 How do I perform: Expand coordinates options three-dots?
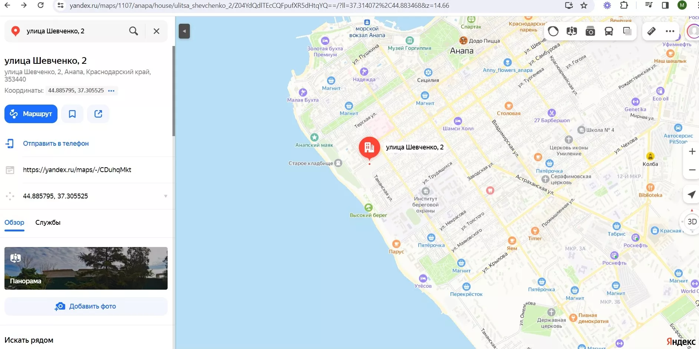click(111, 91)
